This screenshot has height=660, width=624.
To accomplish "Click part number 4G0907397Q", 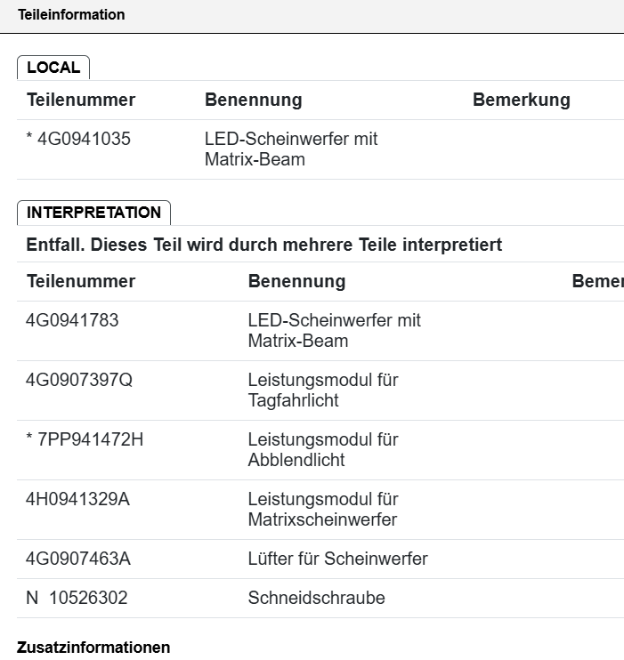I will click(79, 380).
